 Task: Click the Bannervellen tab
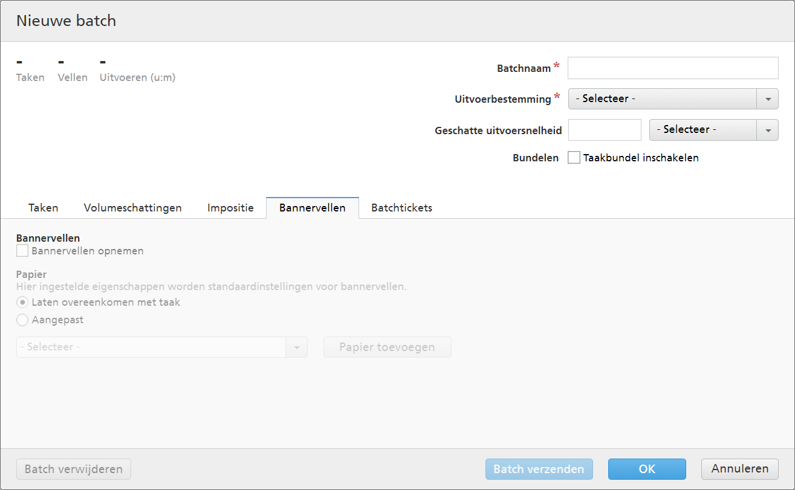(x=313, y=208)
